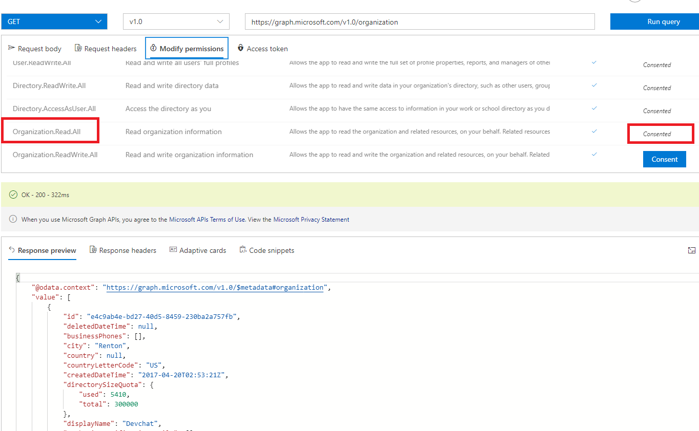The height and width of the screenshot is (431, 699).
Task: Click the Access token lock icon
Action: coord(240,48)
